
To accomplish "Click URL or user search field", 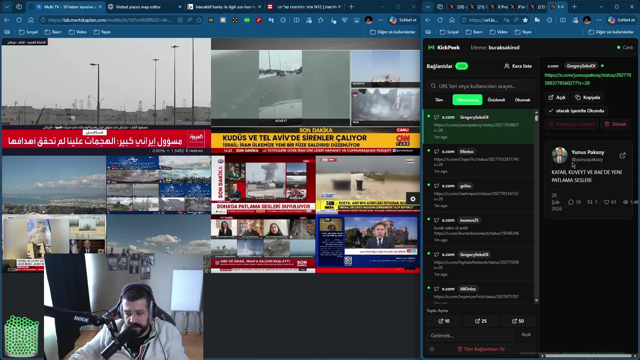I will click(x=480, y=86).
